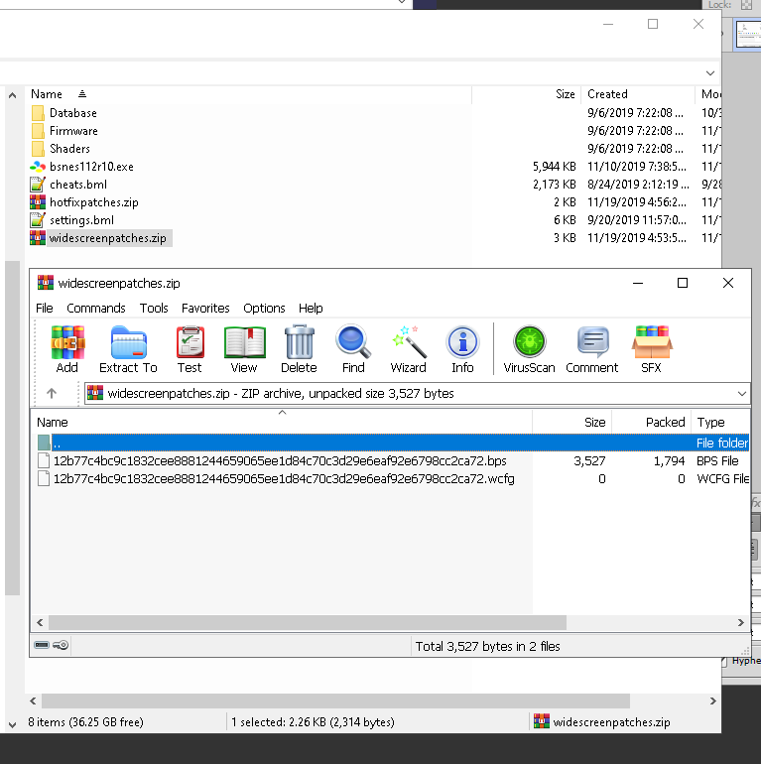
Task: Click the Delete trash can icon
Action: pos(299,342)
